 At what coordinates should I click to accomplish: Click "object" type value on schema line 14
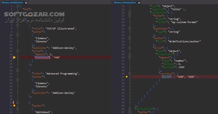168,6
